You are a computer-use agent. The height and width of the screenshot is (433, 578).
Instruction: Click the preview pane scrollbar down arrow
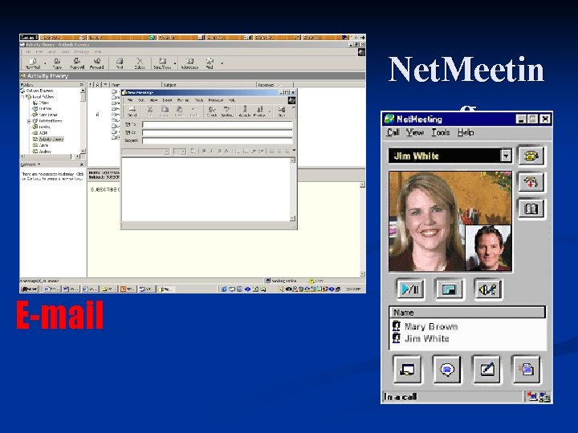click(x=362, y=273)
